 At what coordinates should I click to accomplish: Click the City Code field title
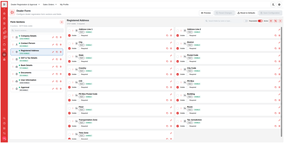(x=192, y=68)
